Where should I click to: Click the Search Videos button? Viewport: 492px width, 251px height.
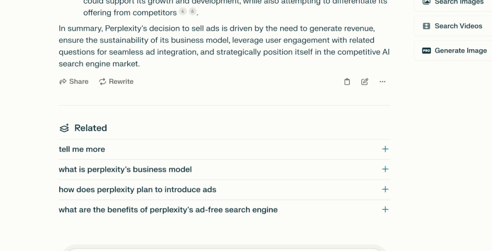(453, 26)
